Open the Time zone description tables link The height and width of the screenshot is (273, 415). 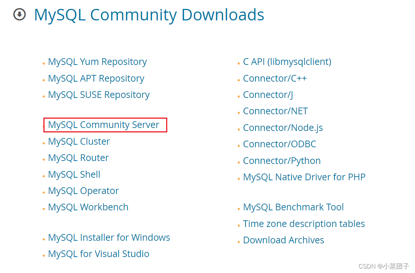click(x=304, y=224)
